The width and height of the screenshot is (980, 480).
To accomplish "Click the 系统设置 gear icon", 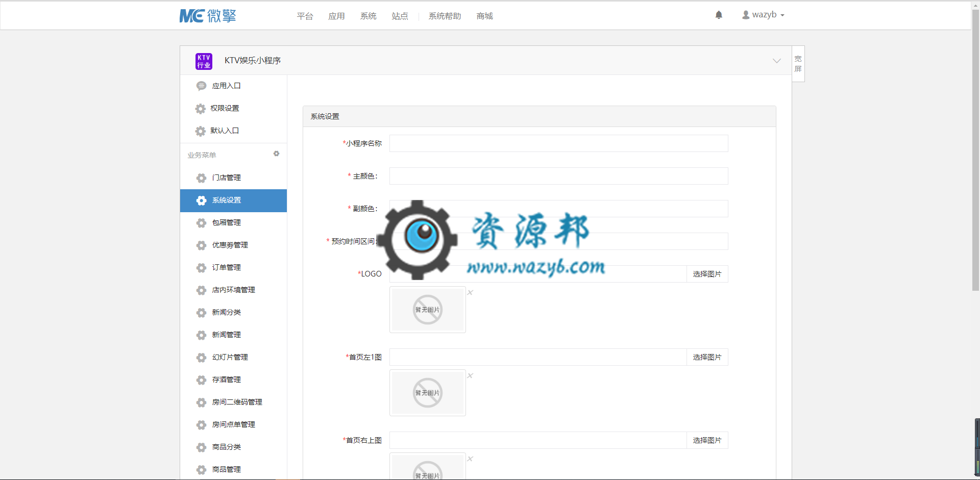I will click(201, 200).
